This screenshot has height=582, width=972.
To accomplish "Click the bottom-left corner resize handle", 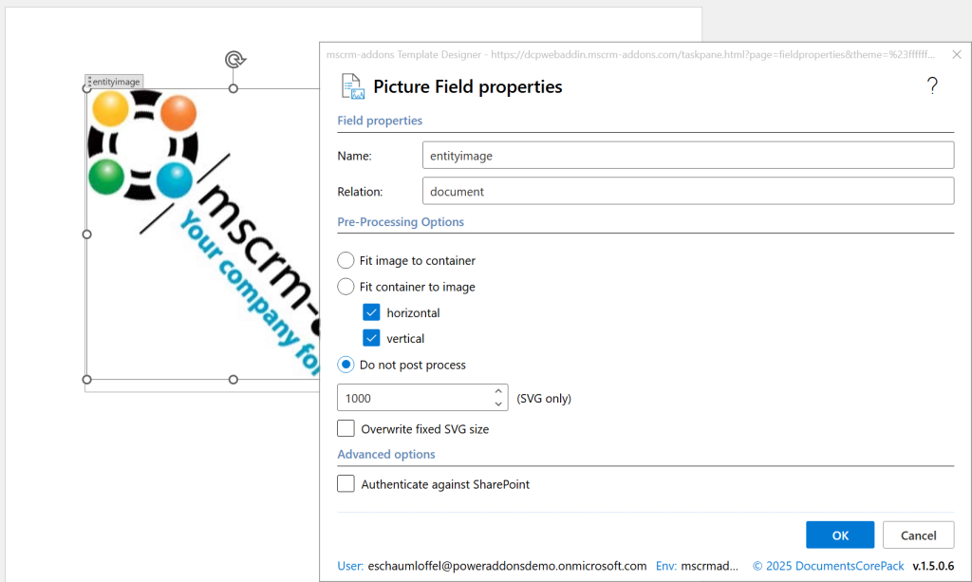I will pyautogui.click(x=87, y=380).
